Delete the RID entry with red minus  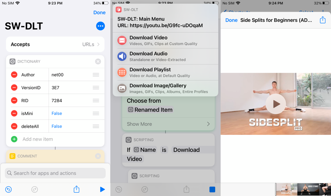tap(14, 100)
